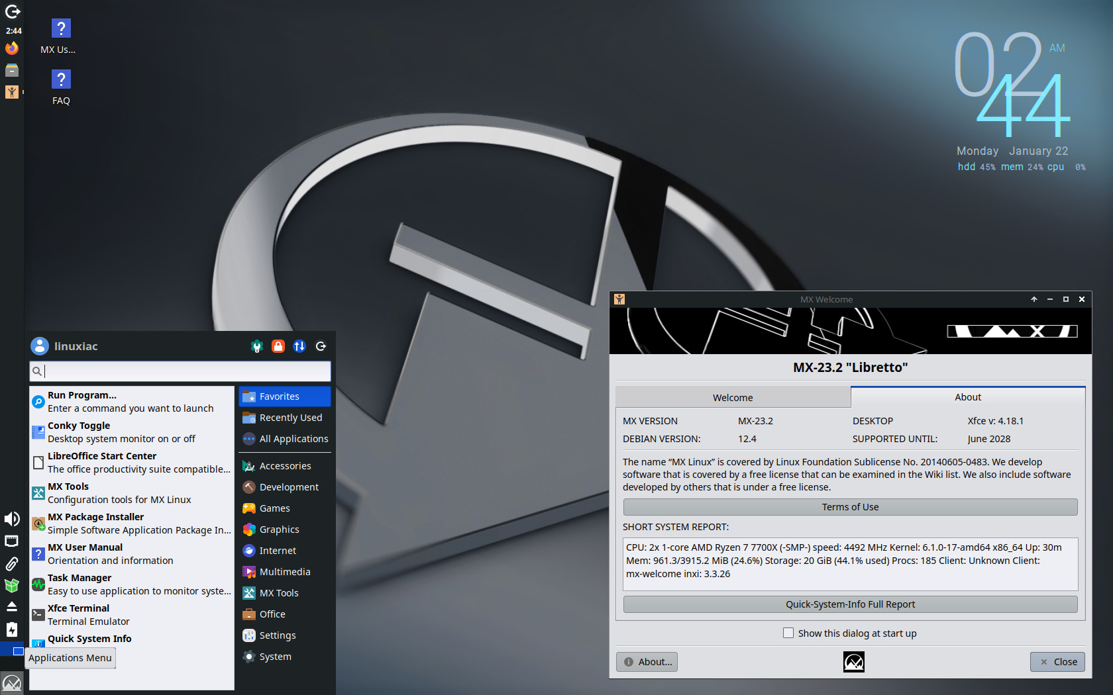The image size is (1113, 695).
Task: Open the network connection tray icon
Action: tap(12, 541)
